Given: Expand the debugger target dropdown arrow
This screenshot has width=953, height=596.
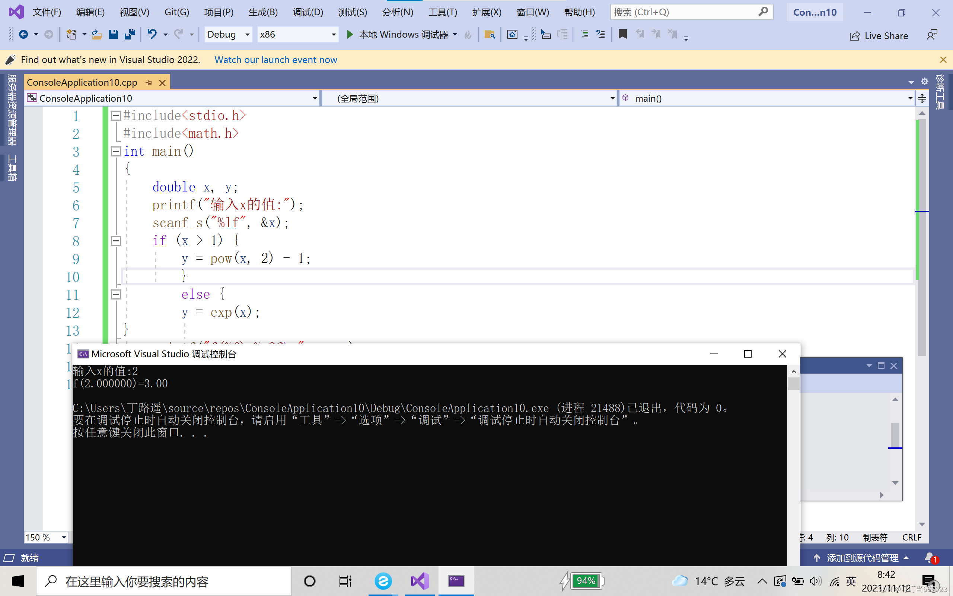Looking at the screenshot, I should pos(455,35).
